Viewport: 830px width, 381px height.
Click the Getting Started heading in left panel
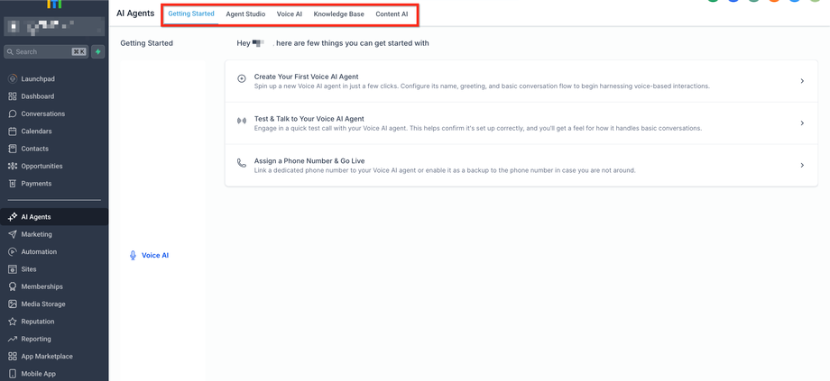click(x=147, y=43)
